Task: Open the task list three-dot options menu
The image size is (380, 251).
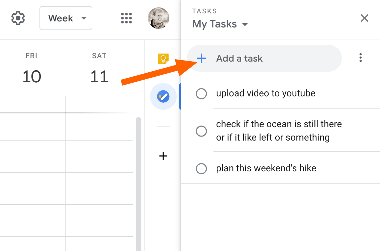Action: click(360, 58)
